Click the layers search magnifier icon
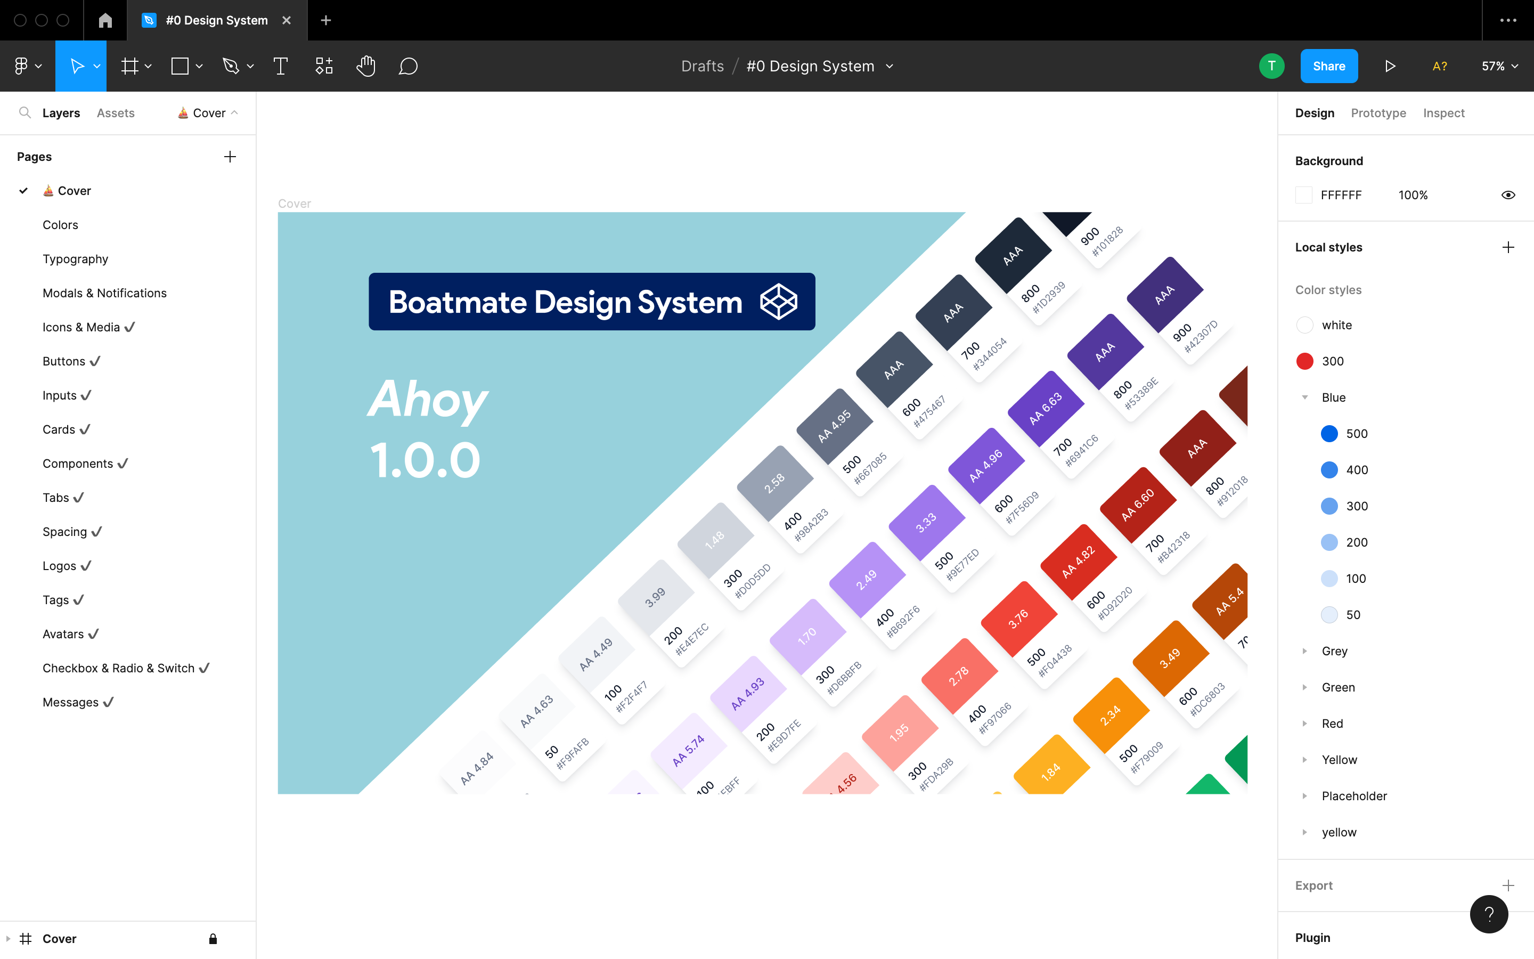Screen dimensions: 1534x959 (x=25, y=113)
